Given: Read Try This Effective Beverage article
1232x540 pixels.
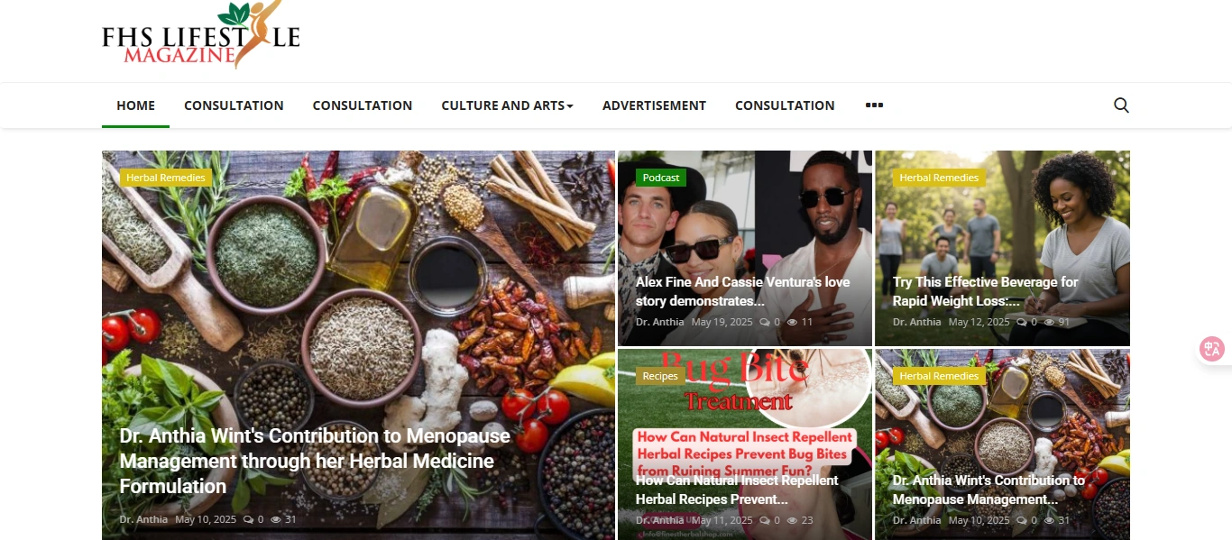Looking at the screenshot, I should (986, 291).
